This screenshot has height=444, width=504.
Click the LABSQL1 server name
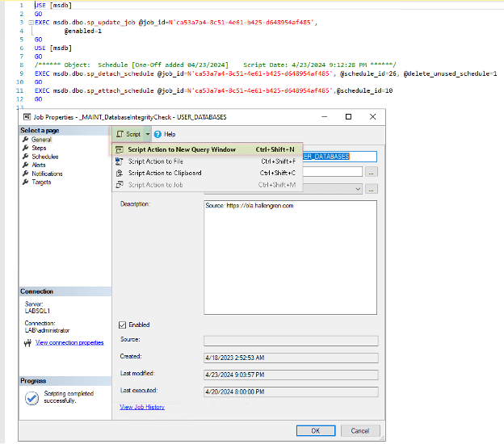[37, 311]
